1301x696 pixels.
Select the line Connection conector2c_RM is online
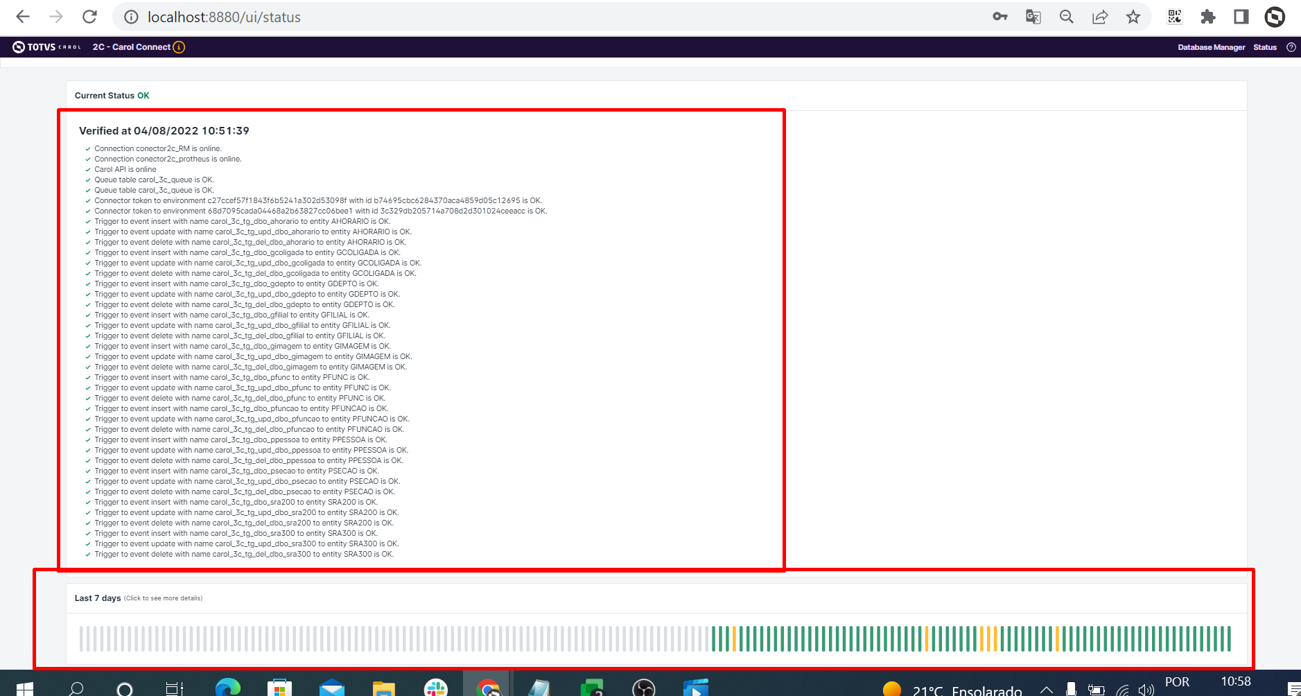(x=158, y=148)
